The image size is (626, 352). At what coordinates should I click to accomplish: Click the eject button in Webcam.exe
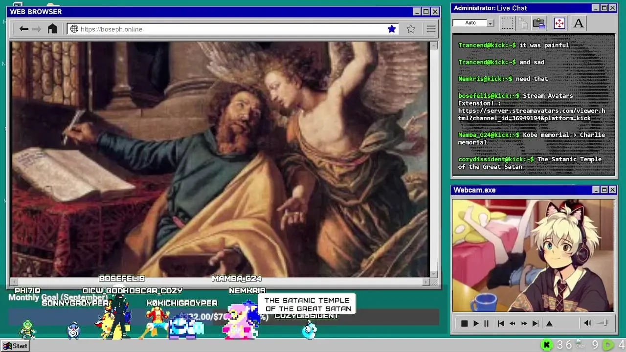point(549,323)
